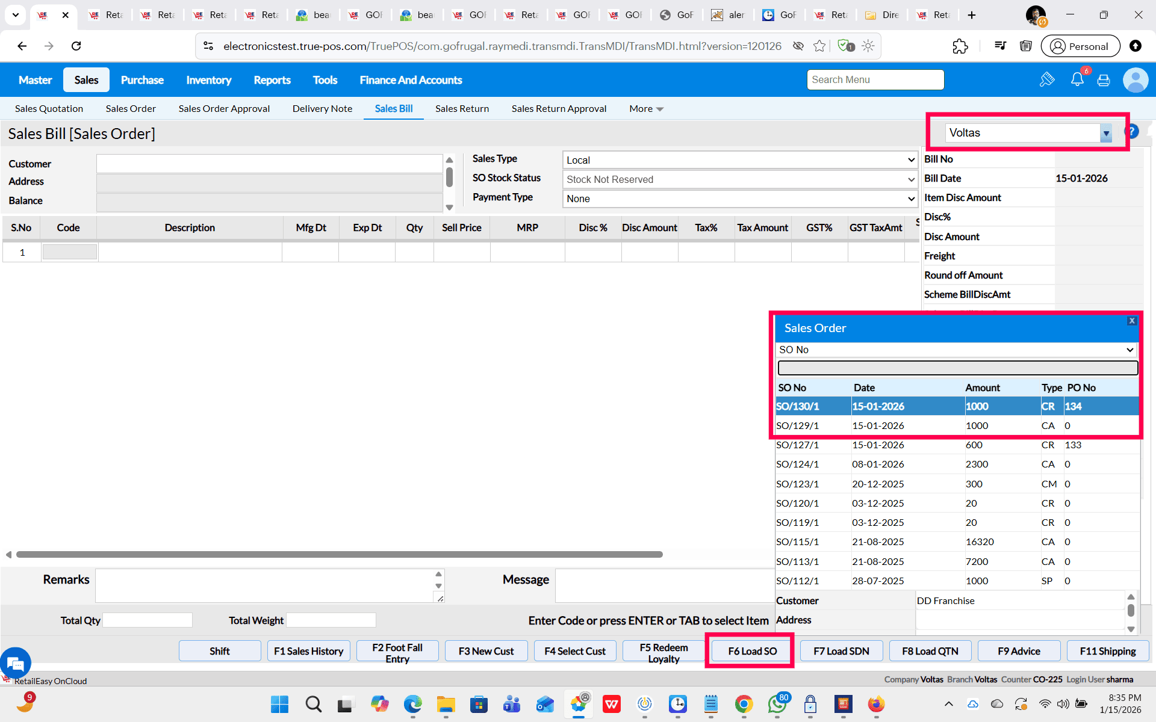Open the user profile avatar
Image resolution: width=1156 pixels, height=722 pixels.
click(1135, 80)
